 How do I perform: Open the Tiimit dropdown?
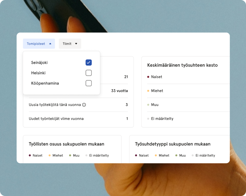tap(70, 44)
